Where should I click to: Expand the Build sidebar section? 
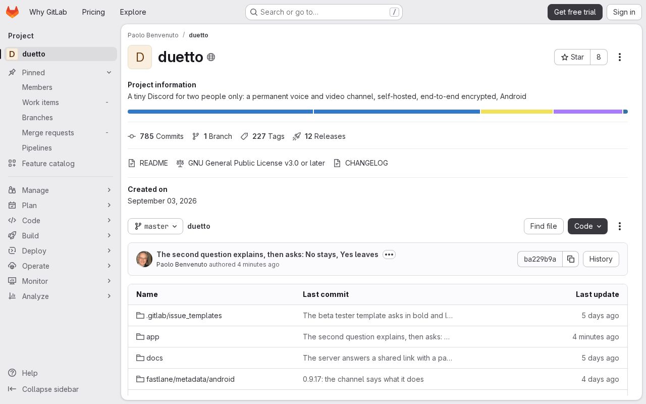pyautogui.click(x=61, y=236)
